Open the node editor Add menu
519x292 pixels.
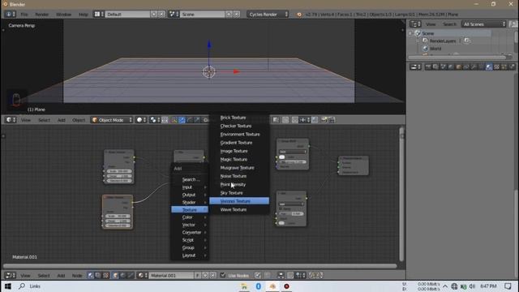61,276
